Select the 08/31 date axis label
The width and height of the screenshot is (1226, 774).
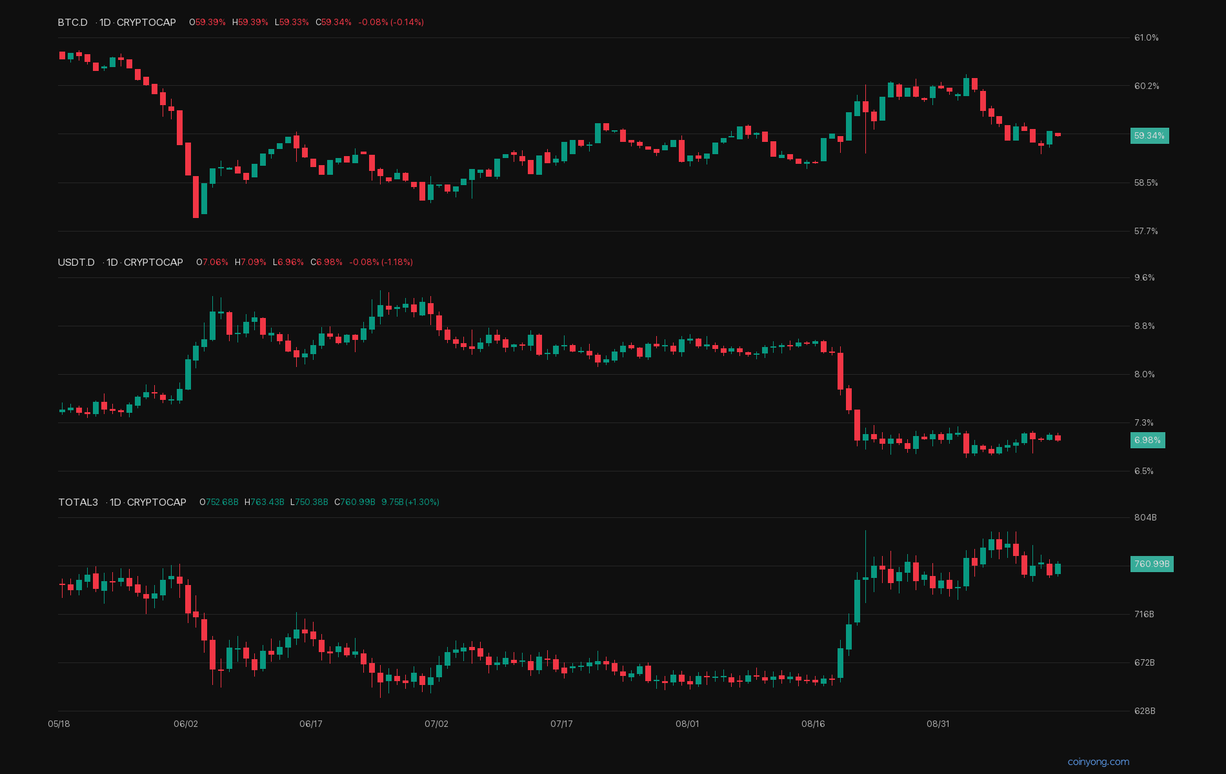pos(938,724)
